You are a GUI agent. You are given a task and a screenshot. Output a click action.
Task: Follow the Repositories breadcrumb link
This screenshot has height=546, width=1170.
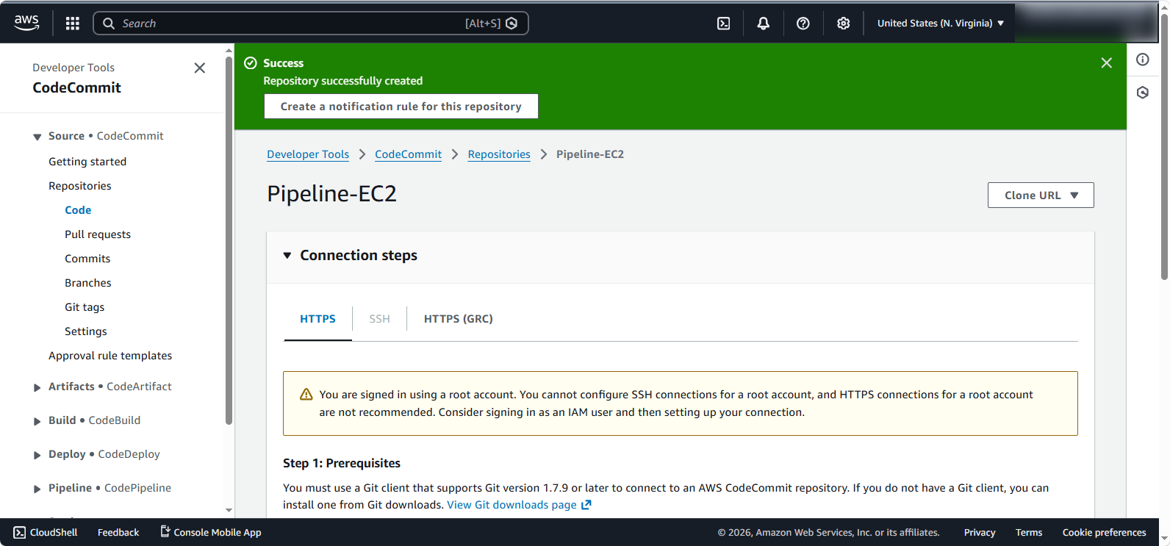tap(499, 154)
